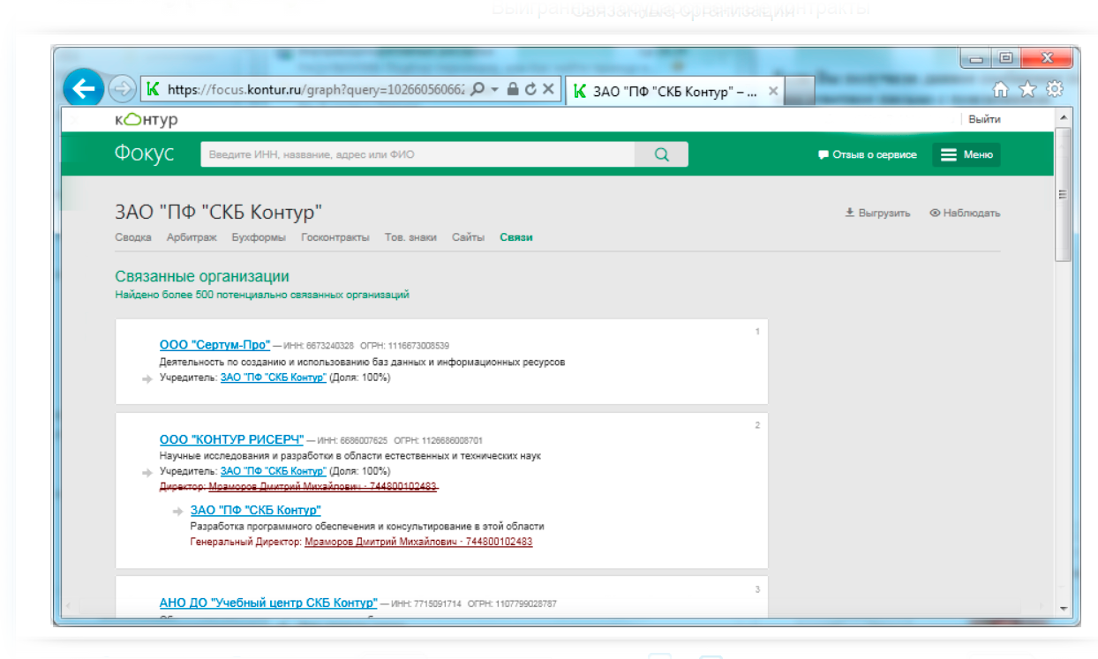
Task: Click arrow icon beside nested ЗАО entry
Action: coord(177,511)
